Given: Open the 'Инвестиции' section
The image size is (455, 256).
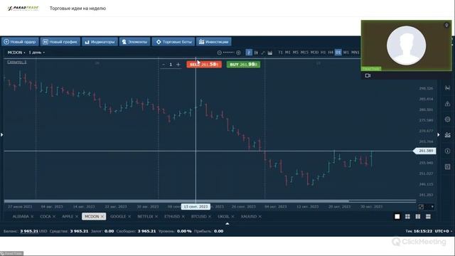Looking at the screenshot, I should pos(214,42).
